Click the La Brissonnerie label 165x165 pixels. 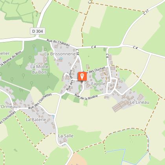pyautogui.click(x=60, y=54)
